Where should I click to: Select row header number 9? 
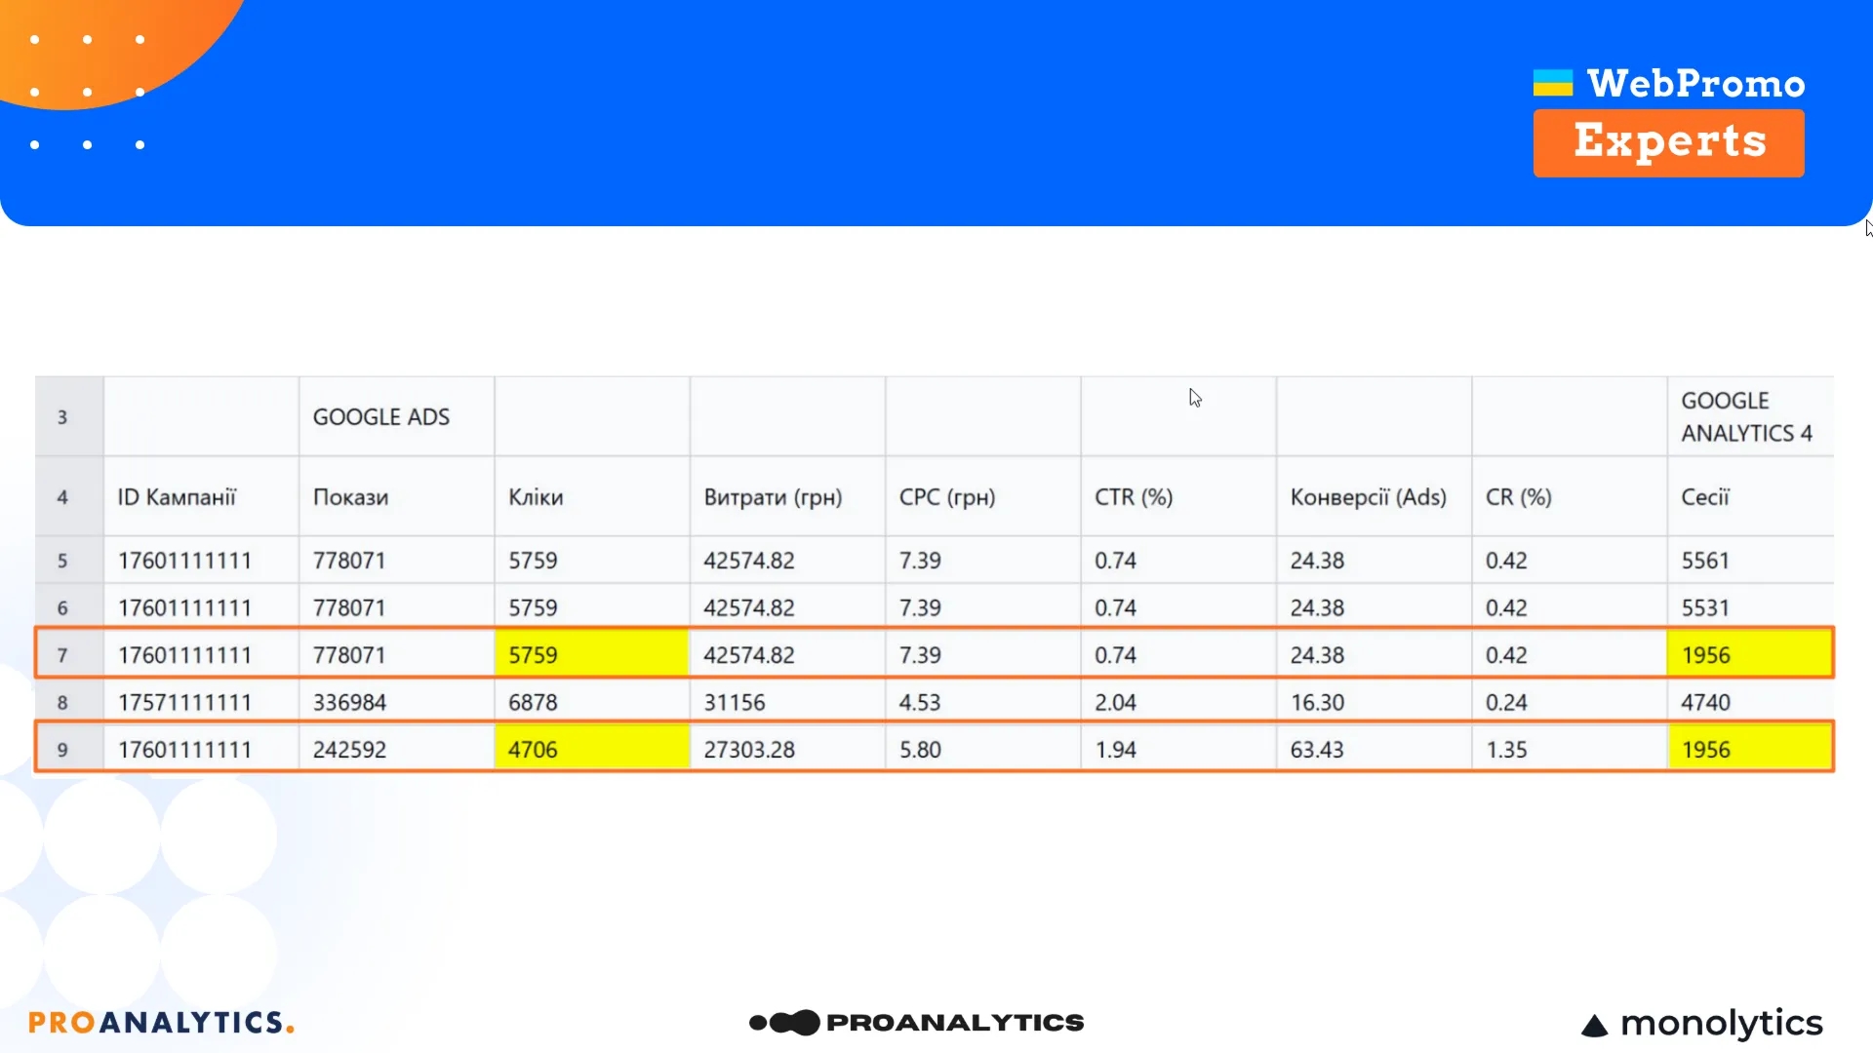[62, 750]
